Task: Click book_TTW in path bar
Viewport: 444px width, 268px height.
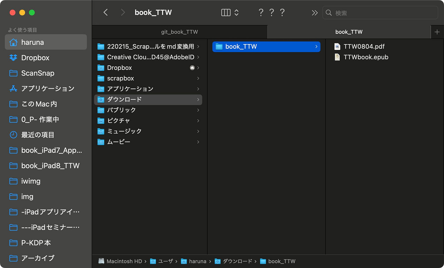Action: point(278,261)
